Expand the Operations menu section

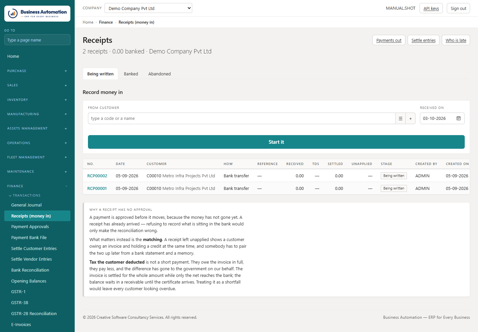click(37, 143)
